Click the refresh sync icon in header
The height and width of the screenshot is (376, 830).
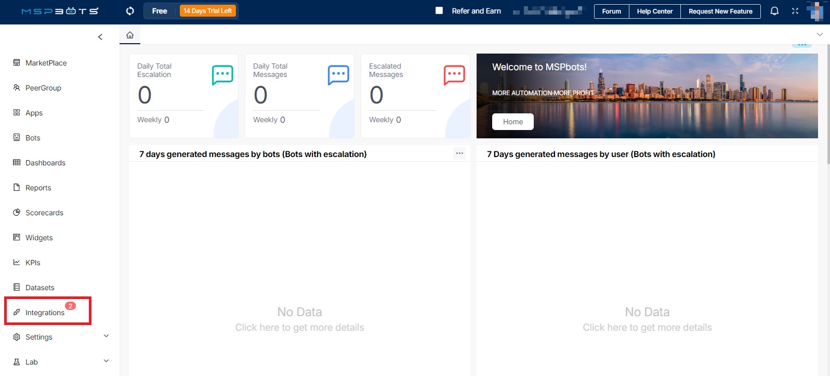pyautogui.click(x=130, y=11)
